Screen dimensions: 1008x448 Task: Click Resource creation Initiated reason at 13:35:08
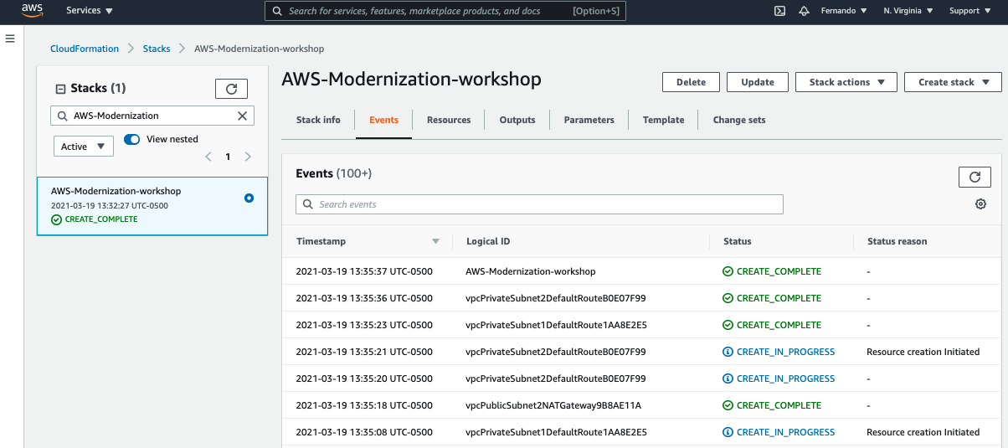pos(923,432)
